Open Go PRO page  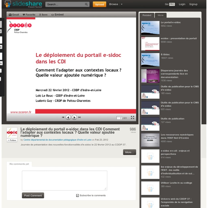pos(170,4)
